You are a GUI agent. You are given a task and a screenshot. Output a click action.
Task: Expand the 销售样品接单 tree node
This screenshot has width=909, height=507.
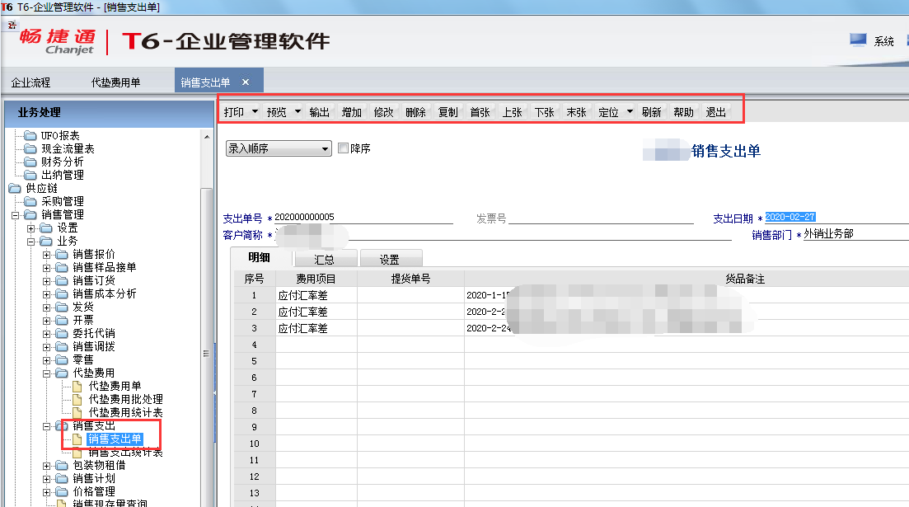(x=46, y=267)
